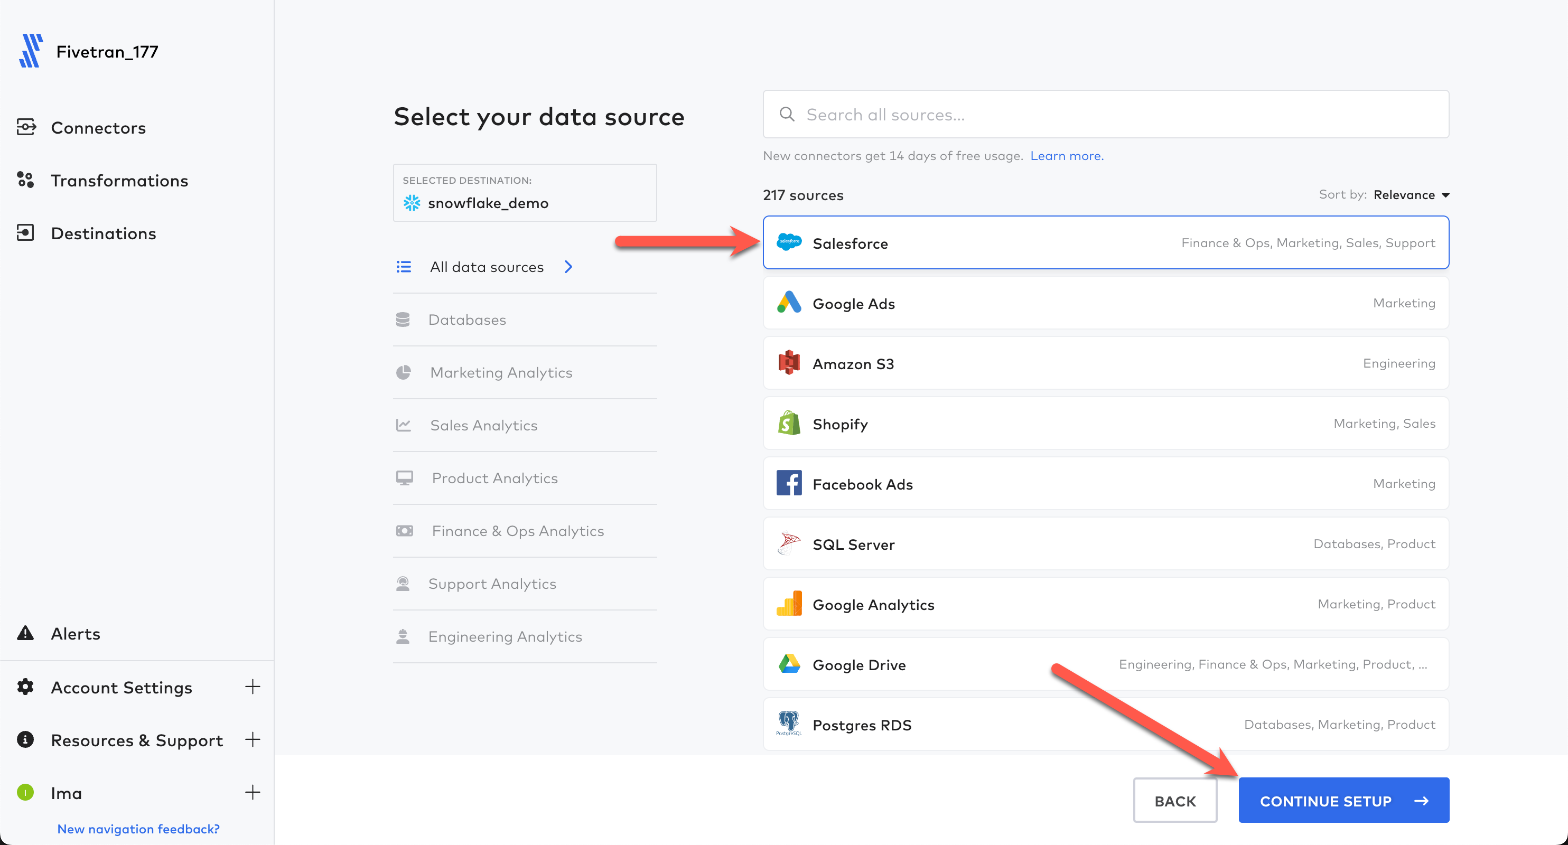Pick the Shopify source icon
1568x845 pixels.
789,424
